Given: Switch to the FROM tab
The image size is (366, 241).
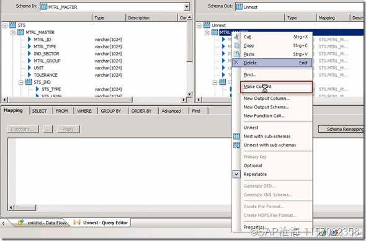Looking at the screenshot, I should tap(61, 111).
